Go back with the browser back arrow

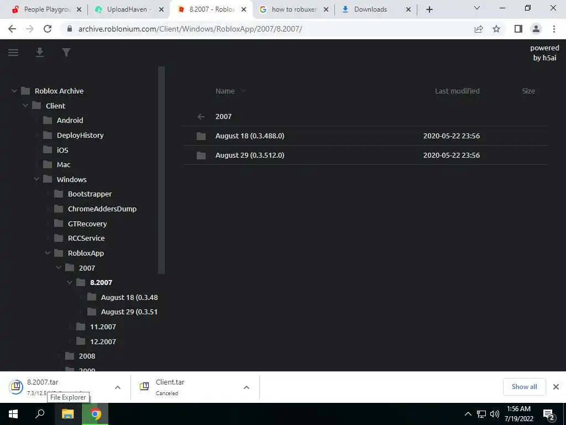[x=12, y=29]
